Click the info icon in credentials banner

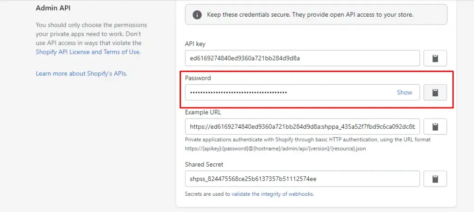[x=197, y=14]
